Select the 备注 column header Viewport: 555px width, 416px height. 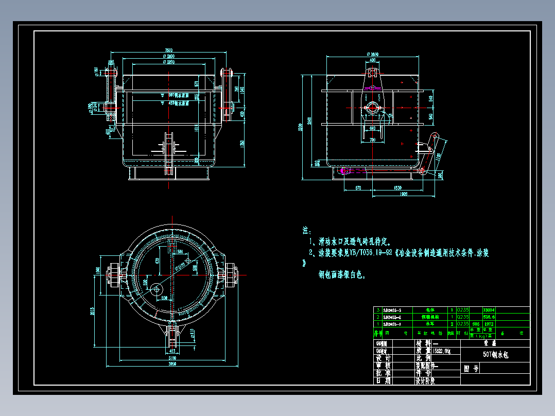click(512, 333)
